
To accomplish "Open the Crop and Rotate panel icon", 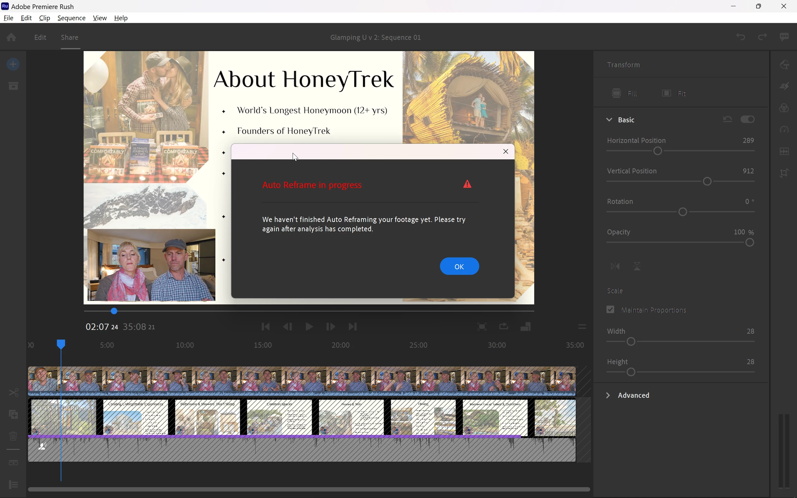I will (785, 173).
